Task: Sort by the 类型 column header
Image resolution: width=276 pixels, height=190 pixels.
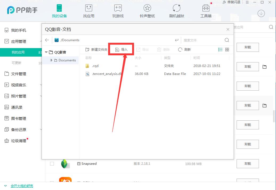Action: 167,58
